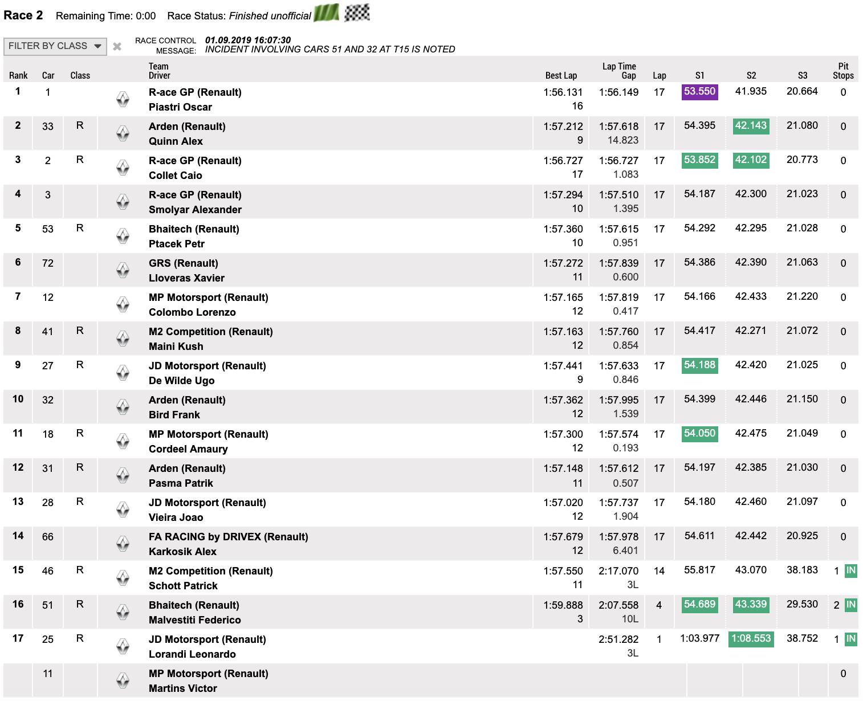This screenshot has width=863, height=701.
Task: Click Remaining Time 0:00 text
Action: point(106,16)
